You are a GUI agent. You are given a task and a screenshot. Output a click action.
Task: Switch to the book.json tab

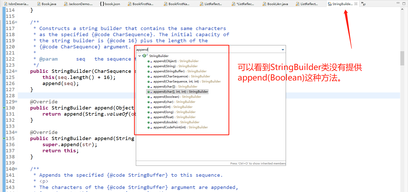(x=110, y=4)
